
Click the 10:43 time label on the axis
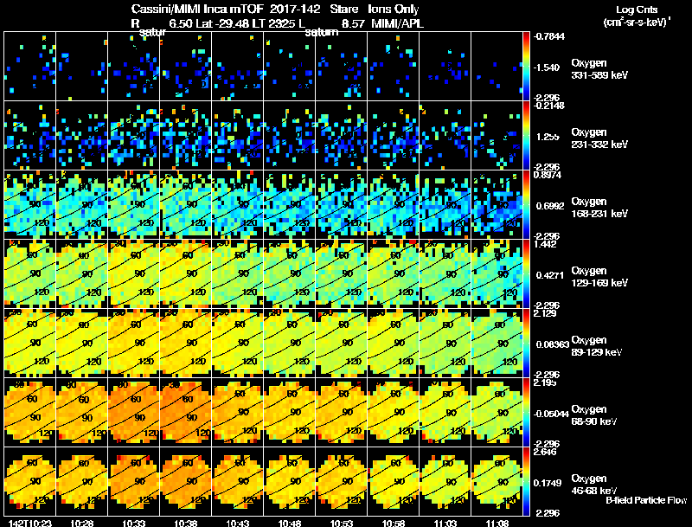pos(237,523)
